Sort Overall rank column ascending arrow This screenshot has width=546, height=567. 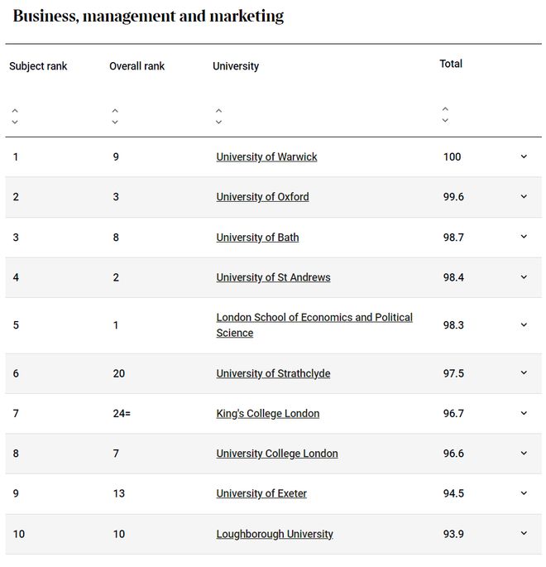[115, 111]
